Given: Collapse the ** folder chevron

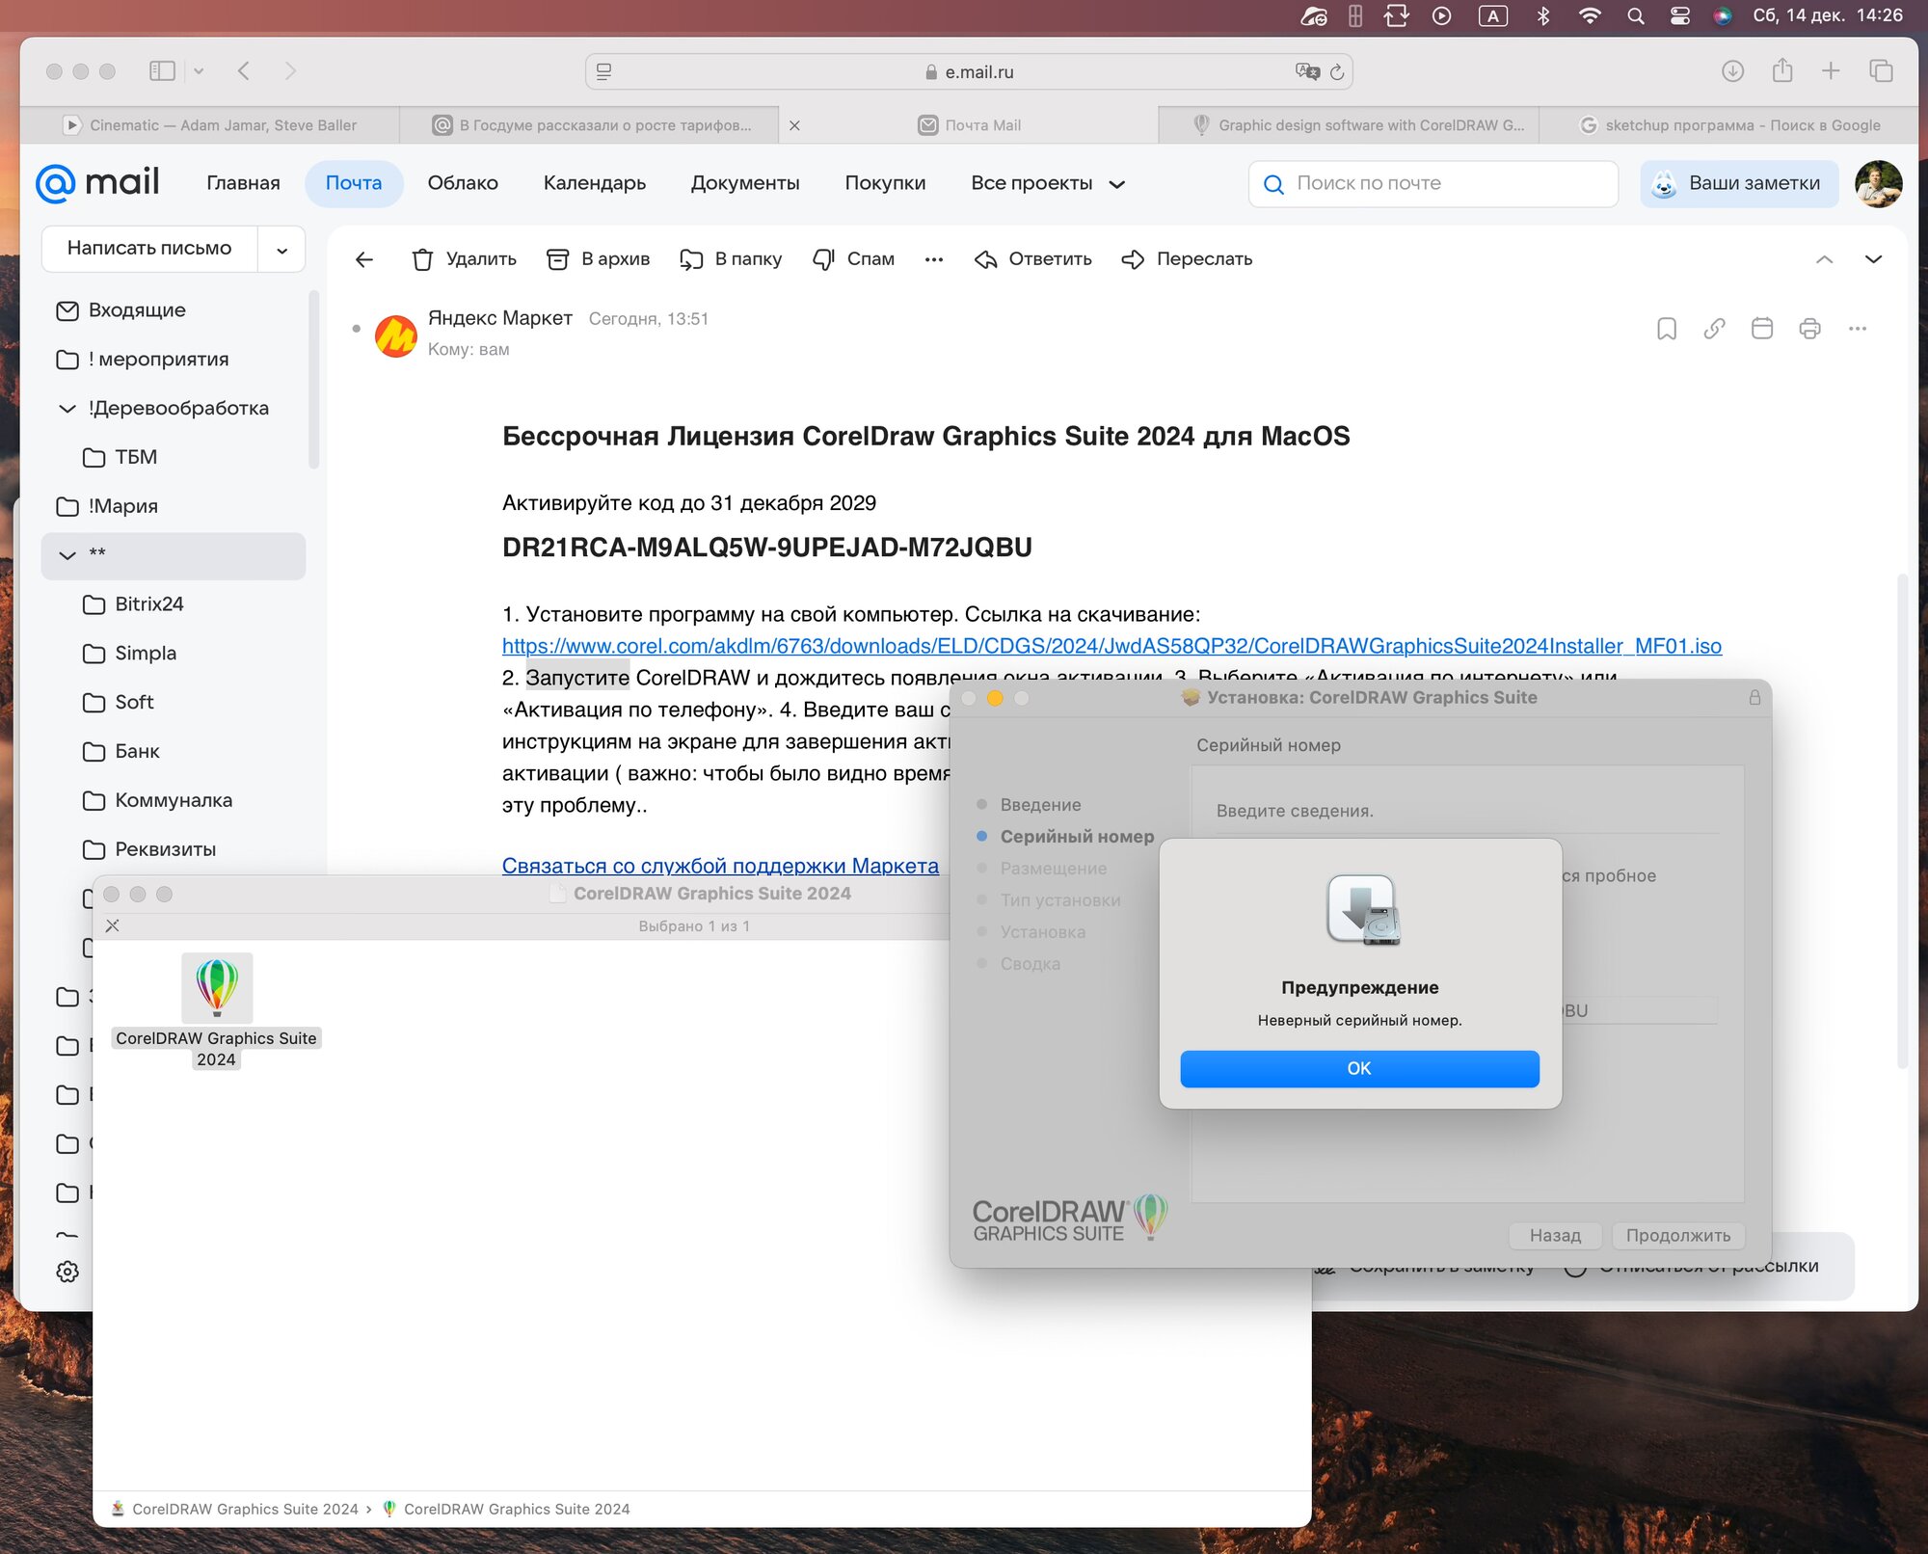Looking at the screenshot, I should (x=67, y=555).
